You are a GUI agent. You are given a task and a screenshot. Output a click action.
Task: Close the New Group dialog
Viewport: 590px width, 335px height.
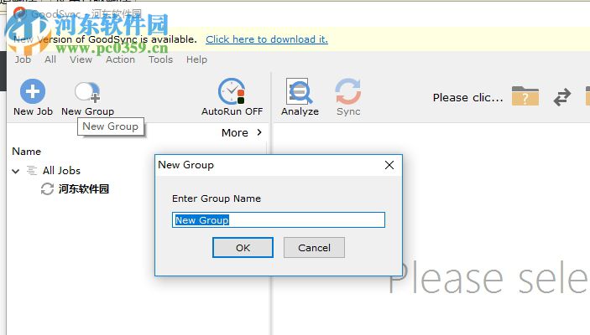389,165
